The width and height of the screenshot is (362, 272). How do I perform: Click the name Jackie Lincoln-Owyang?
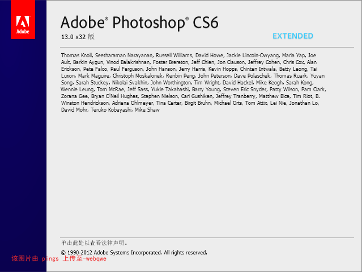[x=253, y=56]
